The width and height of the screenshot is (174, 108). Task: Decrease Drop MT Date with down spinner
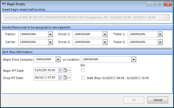coord(60,78)
